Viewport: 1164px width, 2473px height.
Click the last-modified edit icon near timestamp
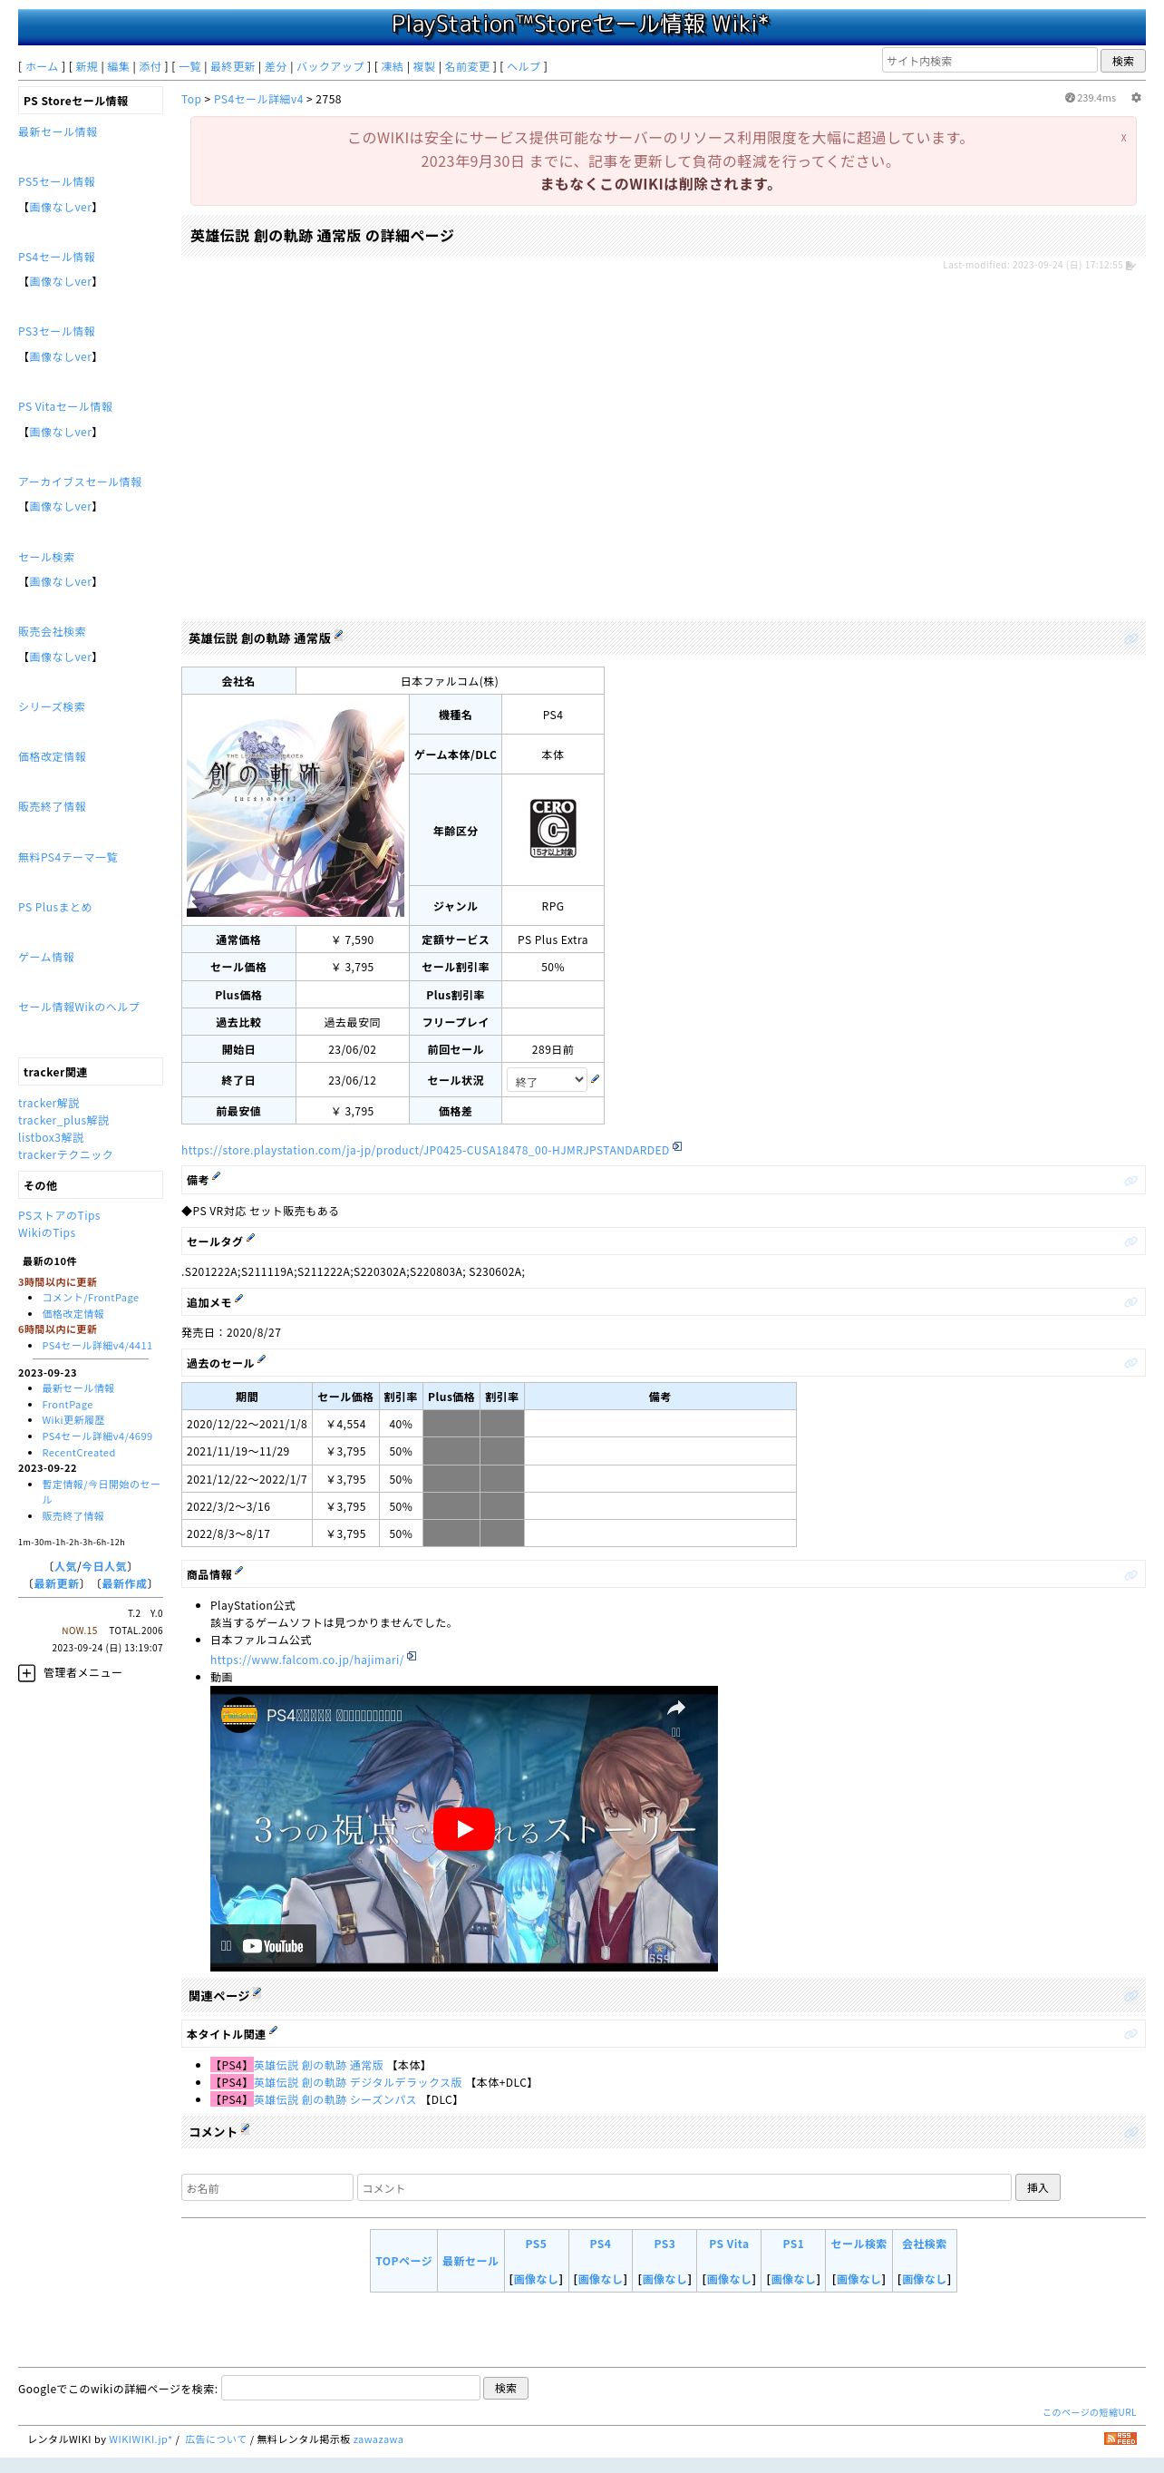pyautogui.click(x=1130, y=266)
